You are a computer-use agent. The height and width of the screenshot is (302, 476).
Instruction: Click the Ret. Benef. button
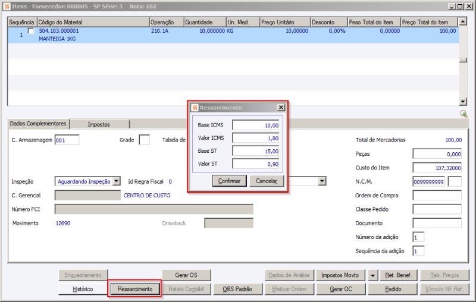tap(398, 275)
